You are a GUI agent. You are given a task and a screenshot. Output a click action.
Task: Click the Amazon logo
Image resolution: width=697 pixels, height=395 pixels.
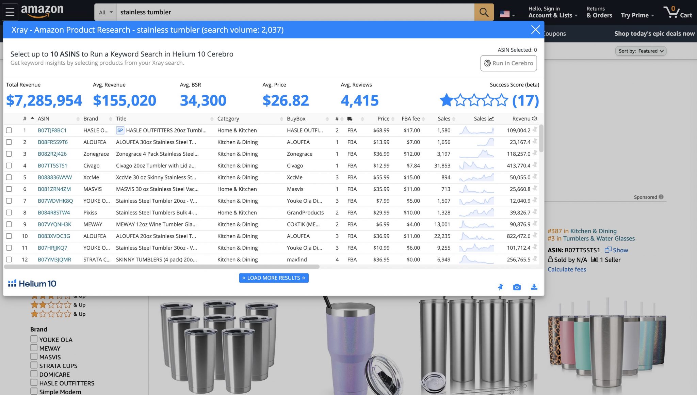[x=42, y=12]
